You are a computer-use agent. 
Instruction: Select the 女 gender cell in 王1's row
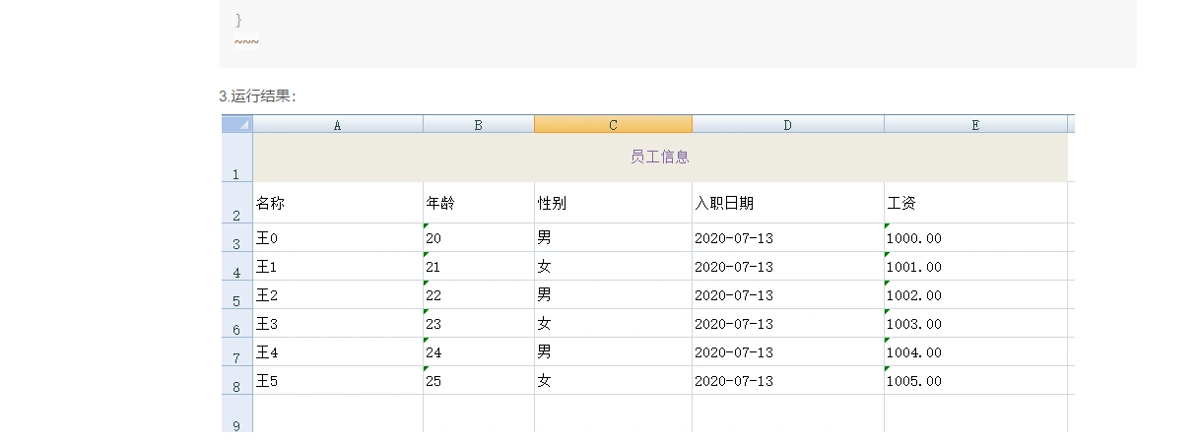click(x=613, y=267)
